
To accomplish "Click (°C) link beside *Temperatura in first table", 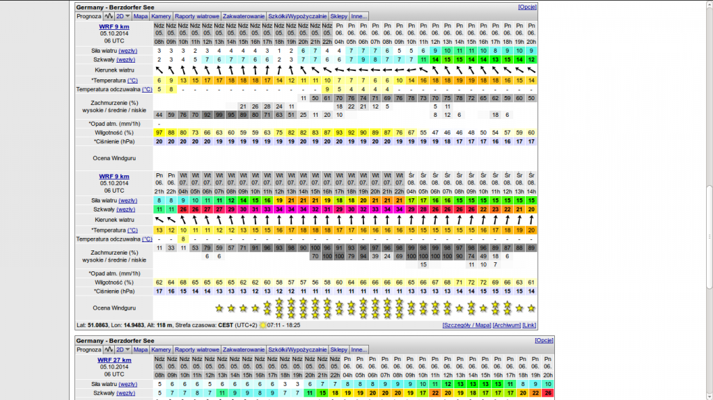I will coord(132,81).
